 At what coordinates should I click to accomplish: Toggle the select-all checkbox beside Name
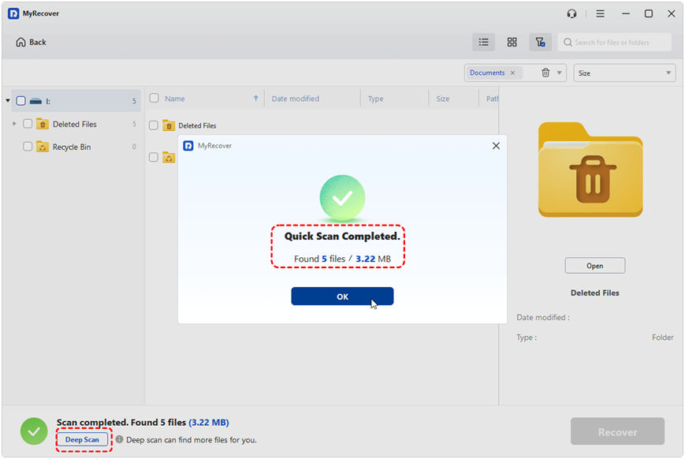[154, 98]
